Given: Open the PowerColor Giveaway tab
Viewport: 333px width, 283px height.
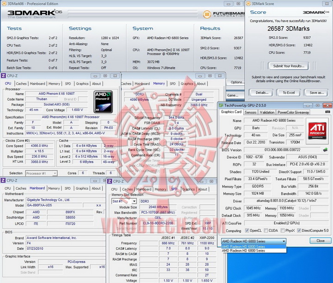Looking at the screenshot, I should (x=293, y=112).
